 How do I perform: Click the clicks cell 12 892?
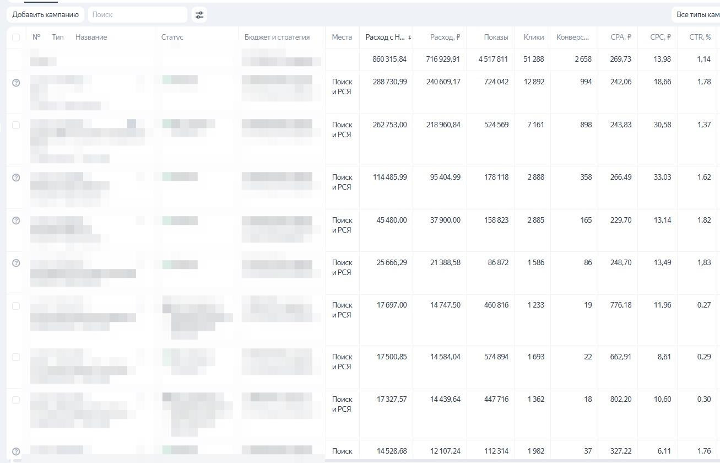(x=534, y=82)
